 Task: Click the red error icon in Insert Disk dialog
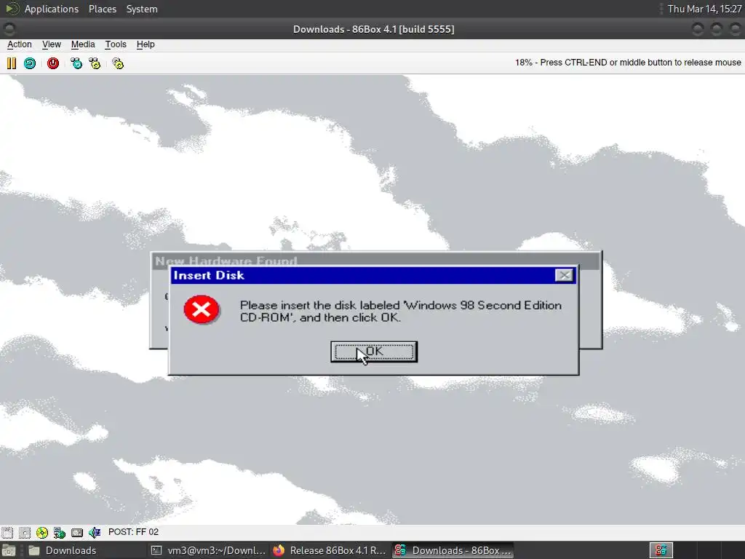pyautogui.click(x=202, y=309)
